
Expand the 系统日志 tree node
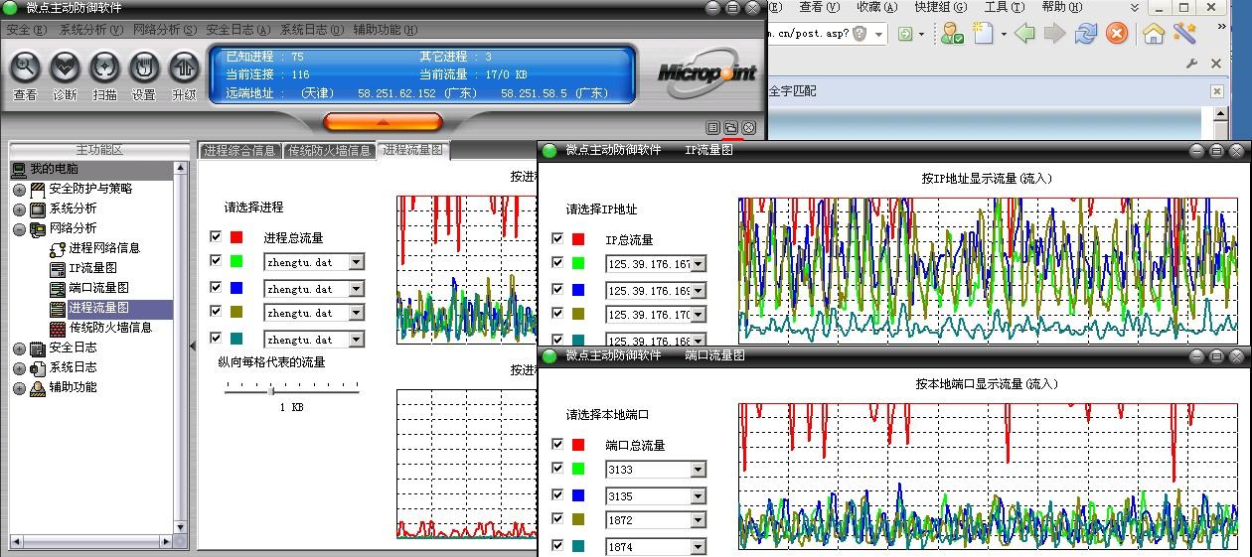pyautogui.click(x=19, y=368)
